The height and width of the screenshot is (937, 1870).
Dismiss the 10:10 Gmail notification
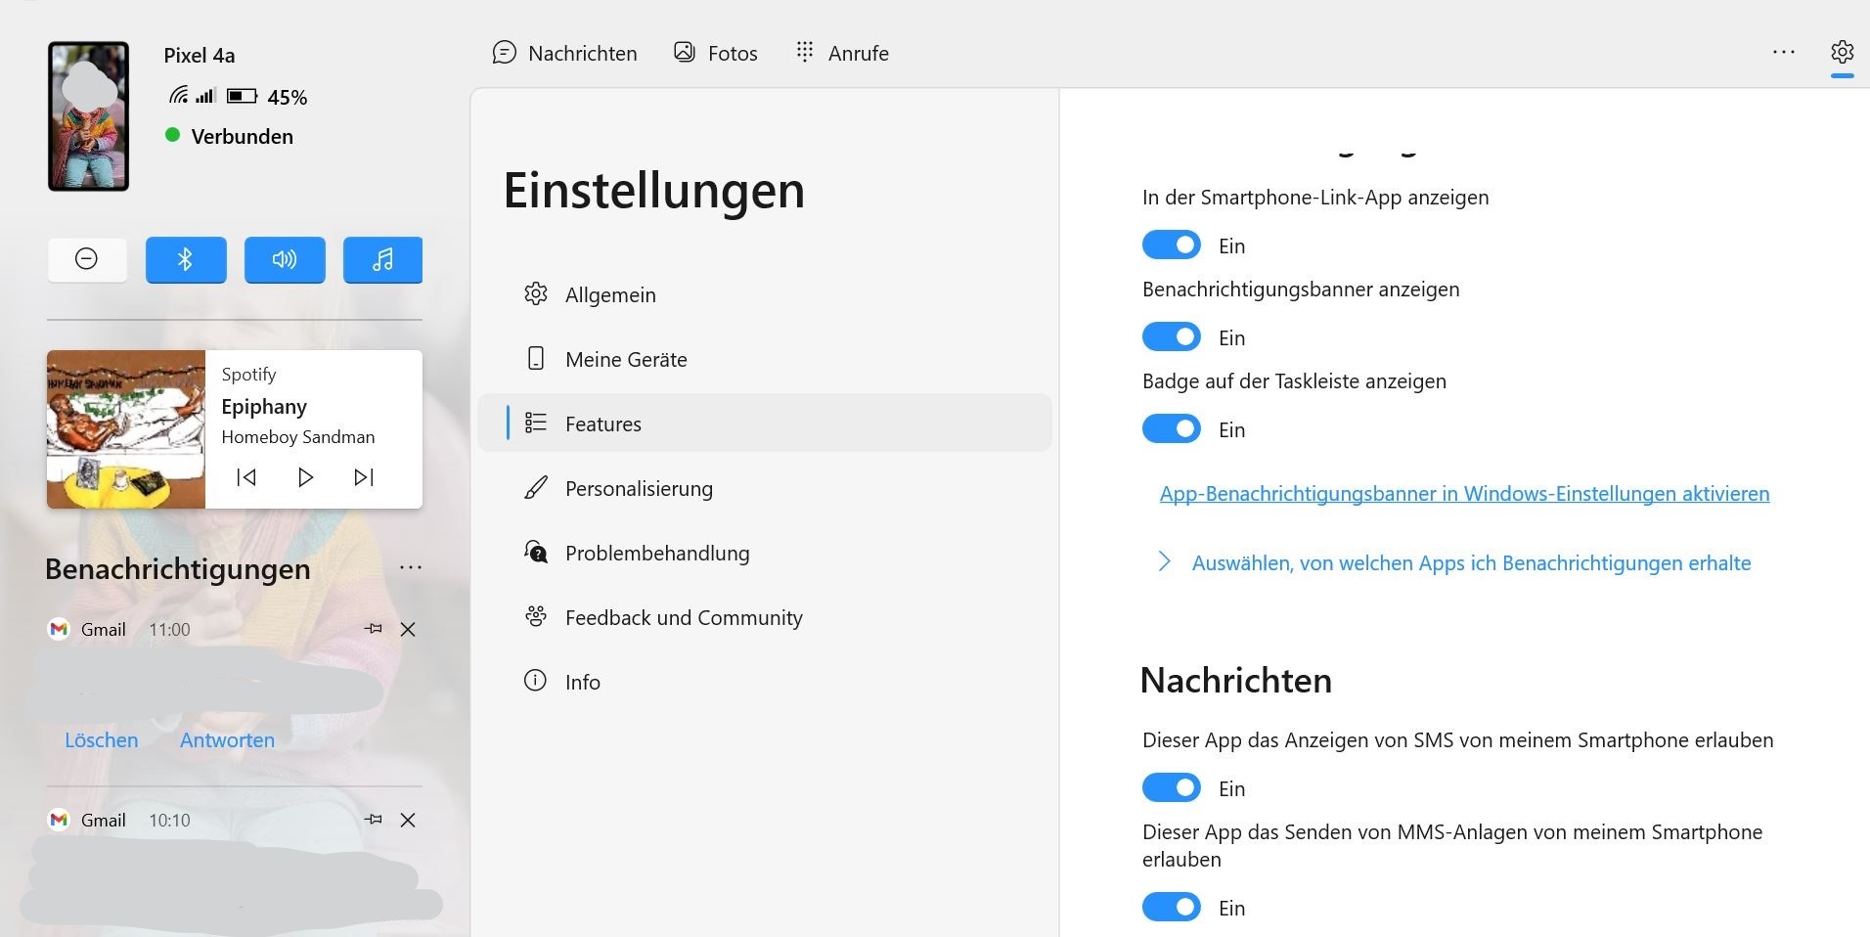point(408,820)
